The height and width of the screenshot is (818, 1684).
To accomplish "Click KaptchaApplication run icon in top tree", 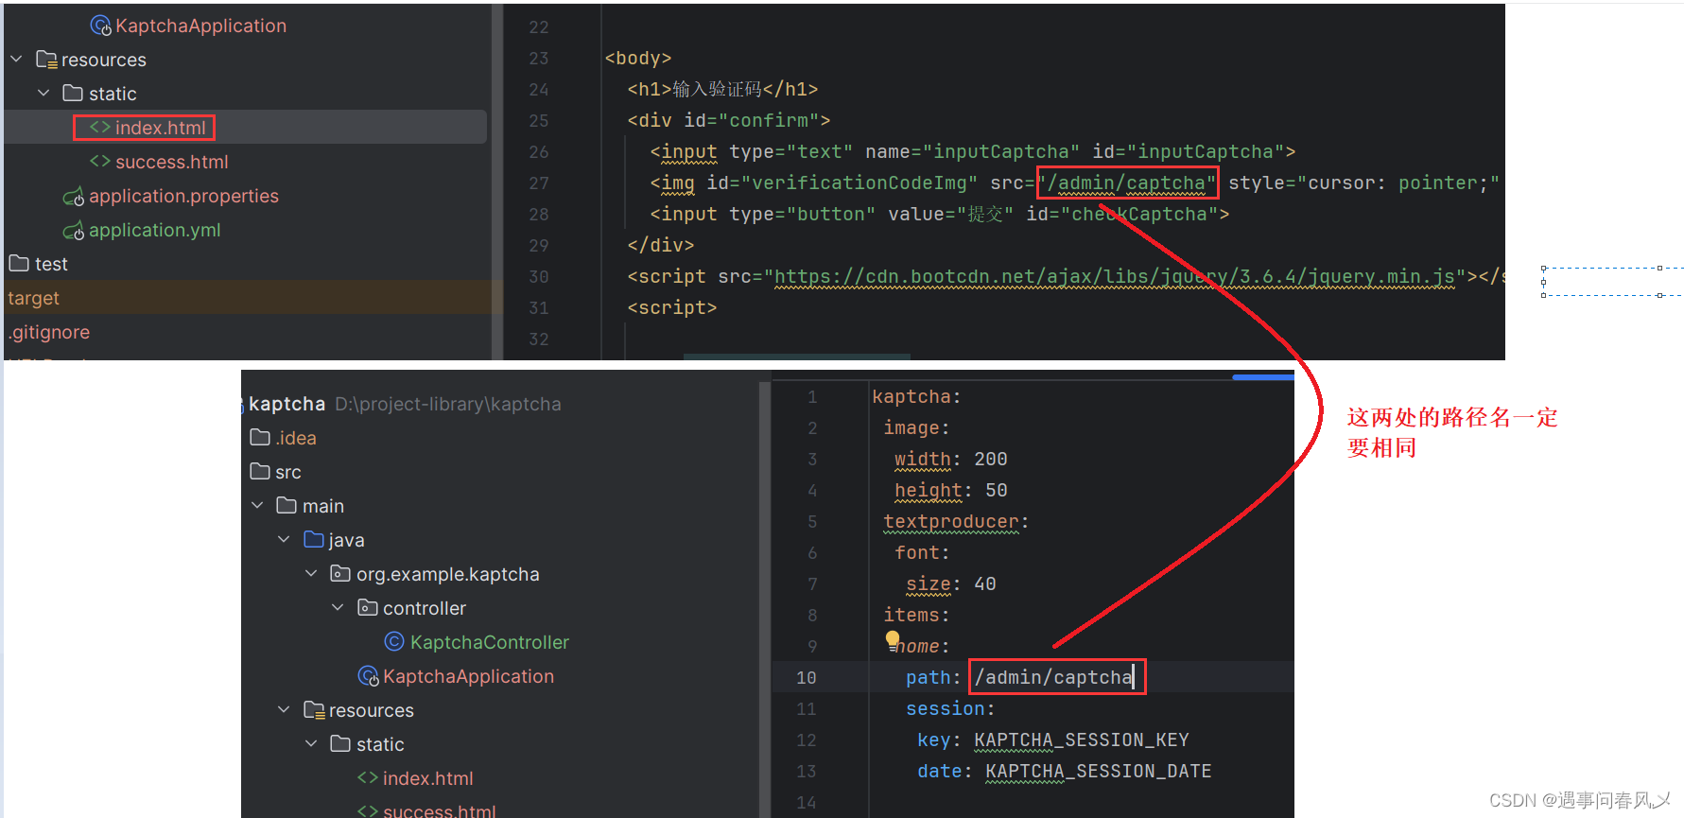I will (x=101, y=26).
